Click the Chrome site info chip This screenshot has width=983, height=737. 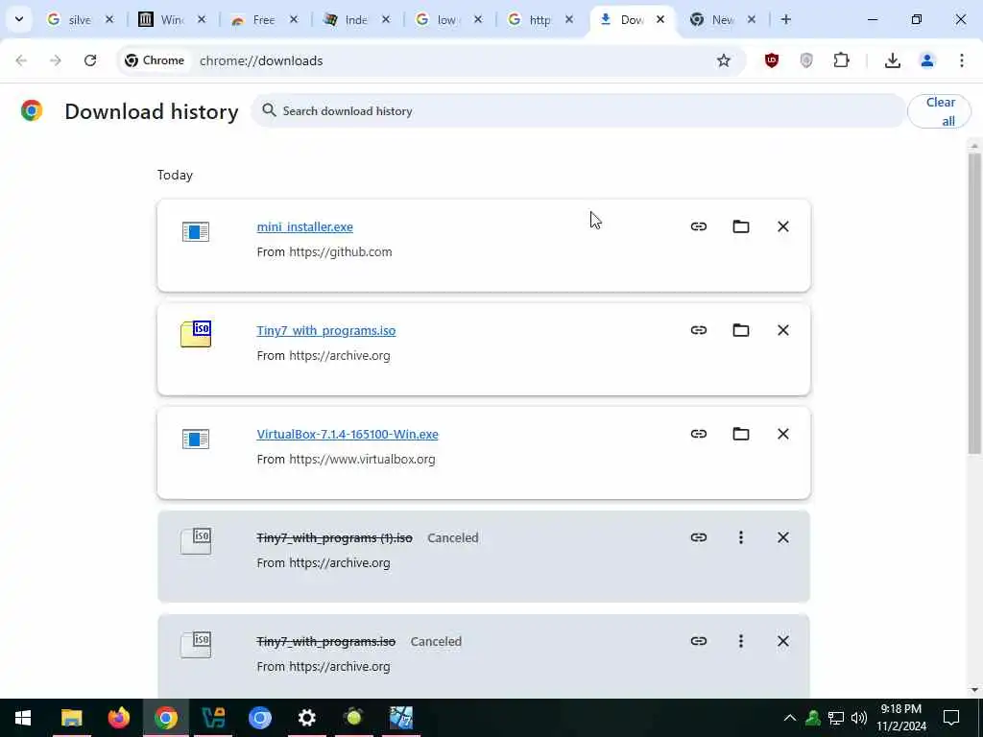pyautogui.click(x=155, y=60)
